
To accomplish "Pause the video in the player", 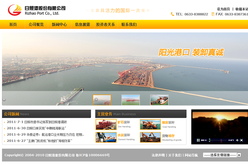I will click(198, 140).
